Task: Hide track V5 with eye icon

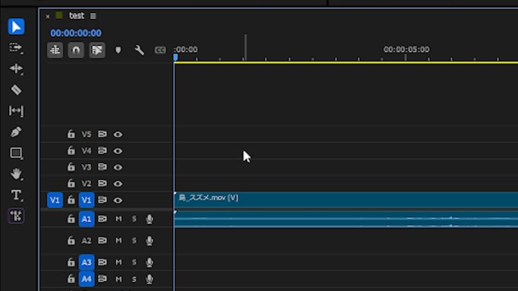Action: (118, 134)
